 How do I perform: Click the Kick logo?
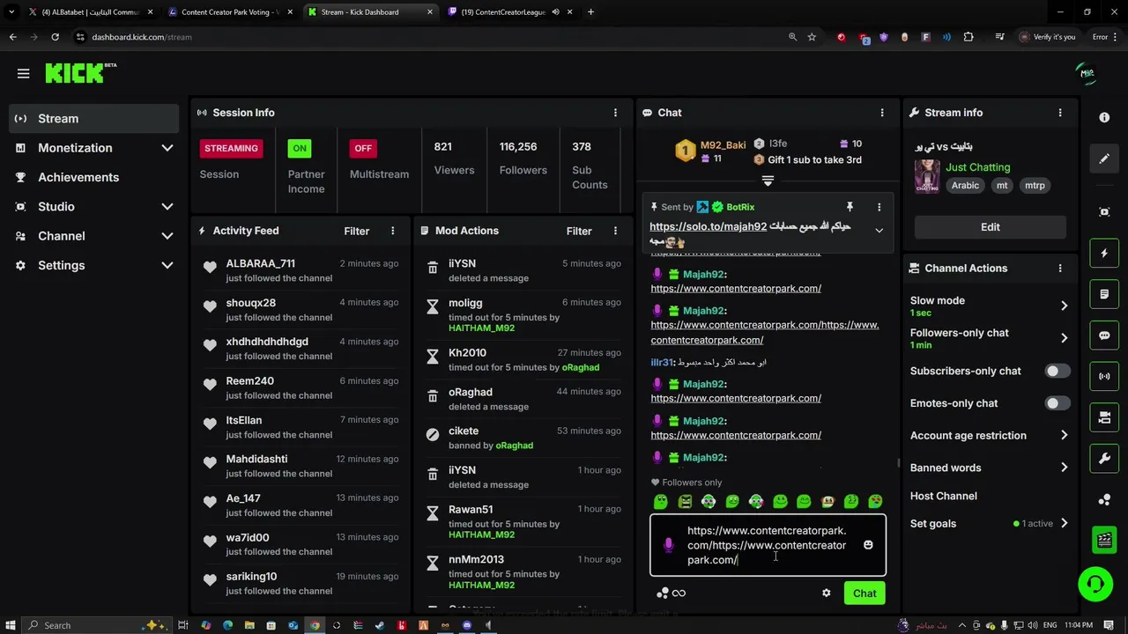tap(80, 73)
